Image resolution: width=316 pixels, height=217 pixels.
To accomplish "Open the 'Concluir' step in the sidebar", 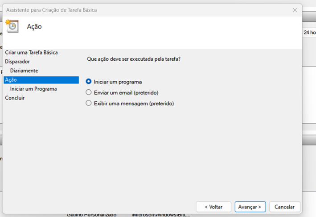I will (15, 98).
